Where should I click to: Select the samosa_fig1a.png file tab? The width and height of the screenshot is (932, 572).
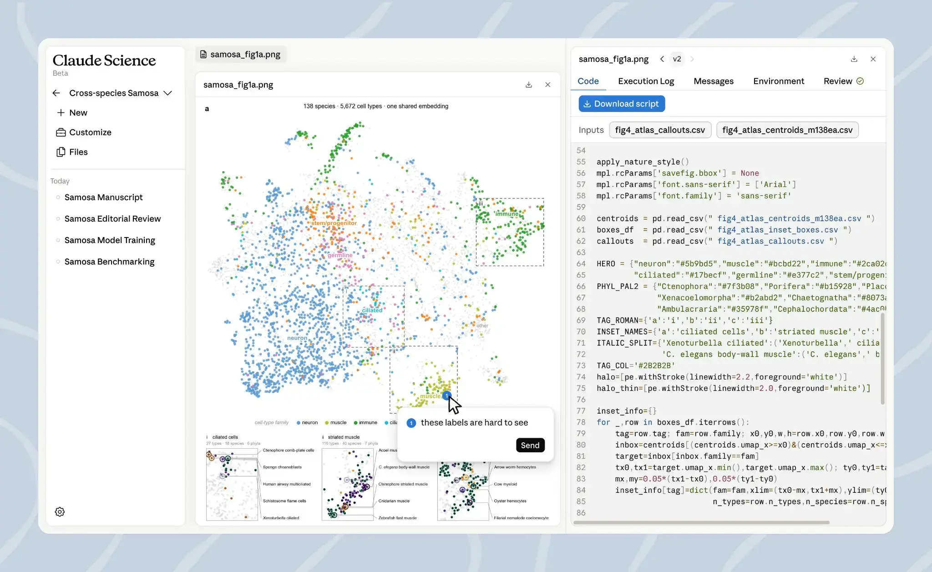[240, 54]
